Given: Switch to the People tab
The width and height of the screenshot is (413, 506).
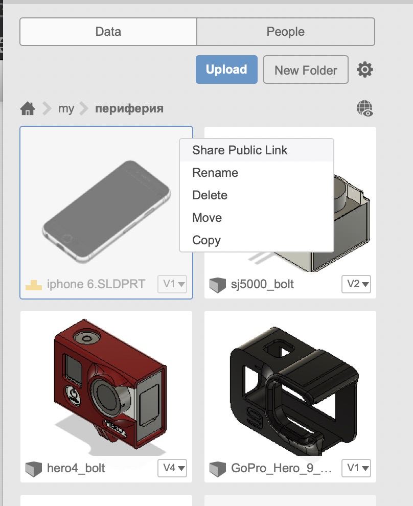Looking at the screenshot, I should point(286,32).
